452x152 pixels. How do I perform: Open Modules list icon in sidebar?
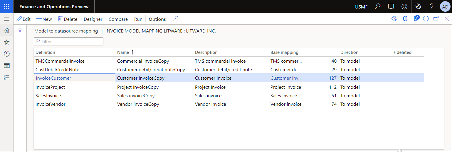pos(6,77)
